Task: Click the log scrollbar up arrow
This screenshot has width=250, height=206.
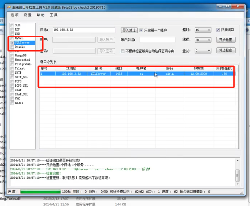Action: pyautogui.click(x=238, y=161)
